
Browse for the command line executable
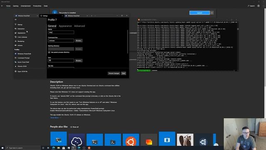click(x=79, y=41)
